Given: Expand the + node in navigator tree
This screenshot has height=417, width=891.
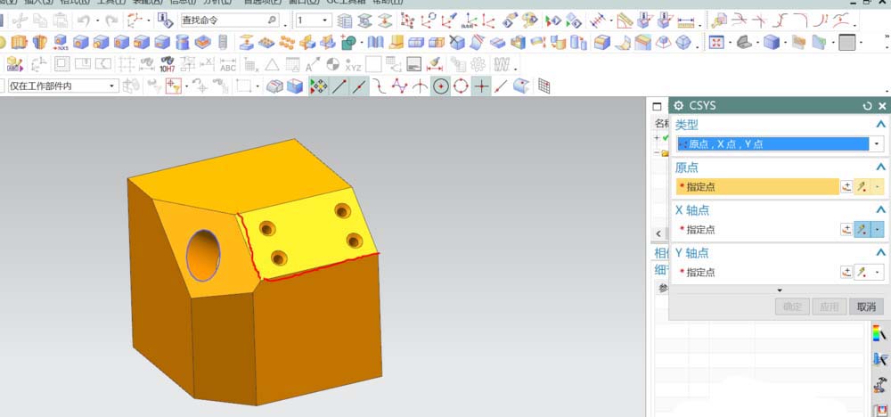Looking at the screenshot, I should point(657,138).
